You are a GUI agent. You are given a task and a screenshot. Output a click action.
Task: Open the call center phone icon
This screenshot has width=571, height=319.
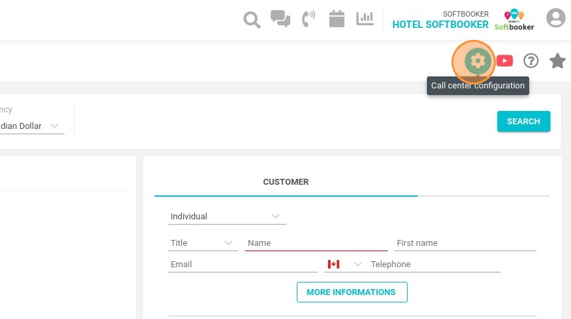tap(309, 19)
